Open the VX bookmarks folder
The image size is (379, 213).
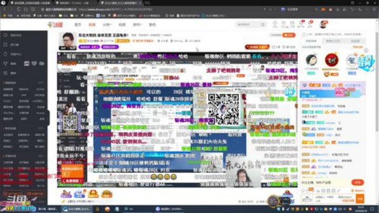(64, 15)
